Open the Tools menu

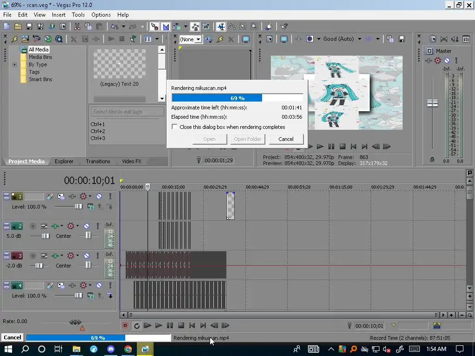coord(78,15)
